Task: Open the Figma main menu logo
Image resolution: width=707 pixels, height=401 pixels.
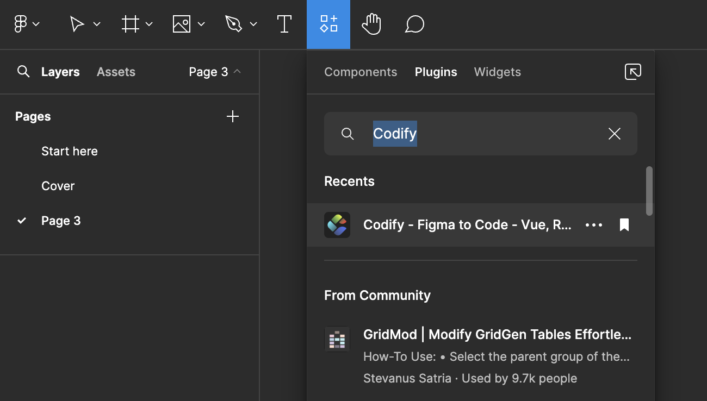Action: click(x=20, y=24)
